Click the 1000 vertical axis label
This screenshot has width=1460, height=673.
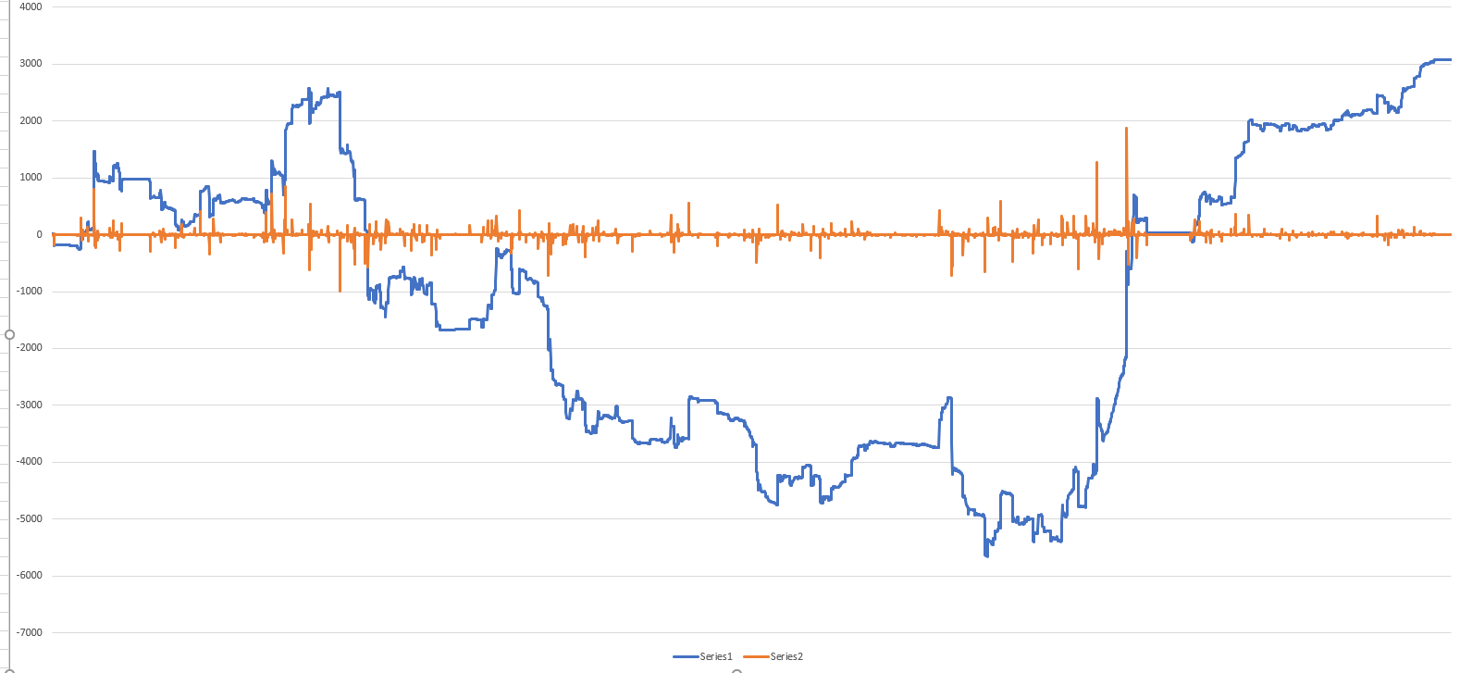pos(31,178)
